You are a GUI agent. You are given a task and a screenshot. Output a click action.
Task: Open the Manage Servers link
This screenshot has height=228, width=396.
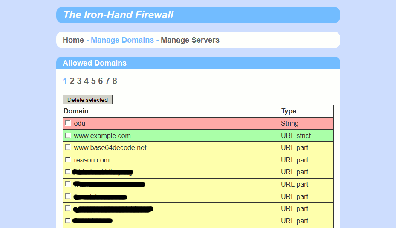190,40
